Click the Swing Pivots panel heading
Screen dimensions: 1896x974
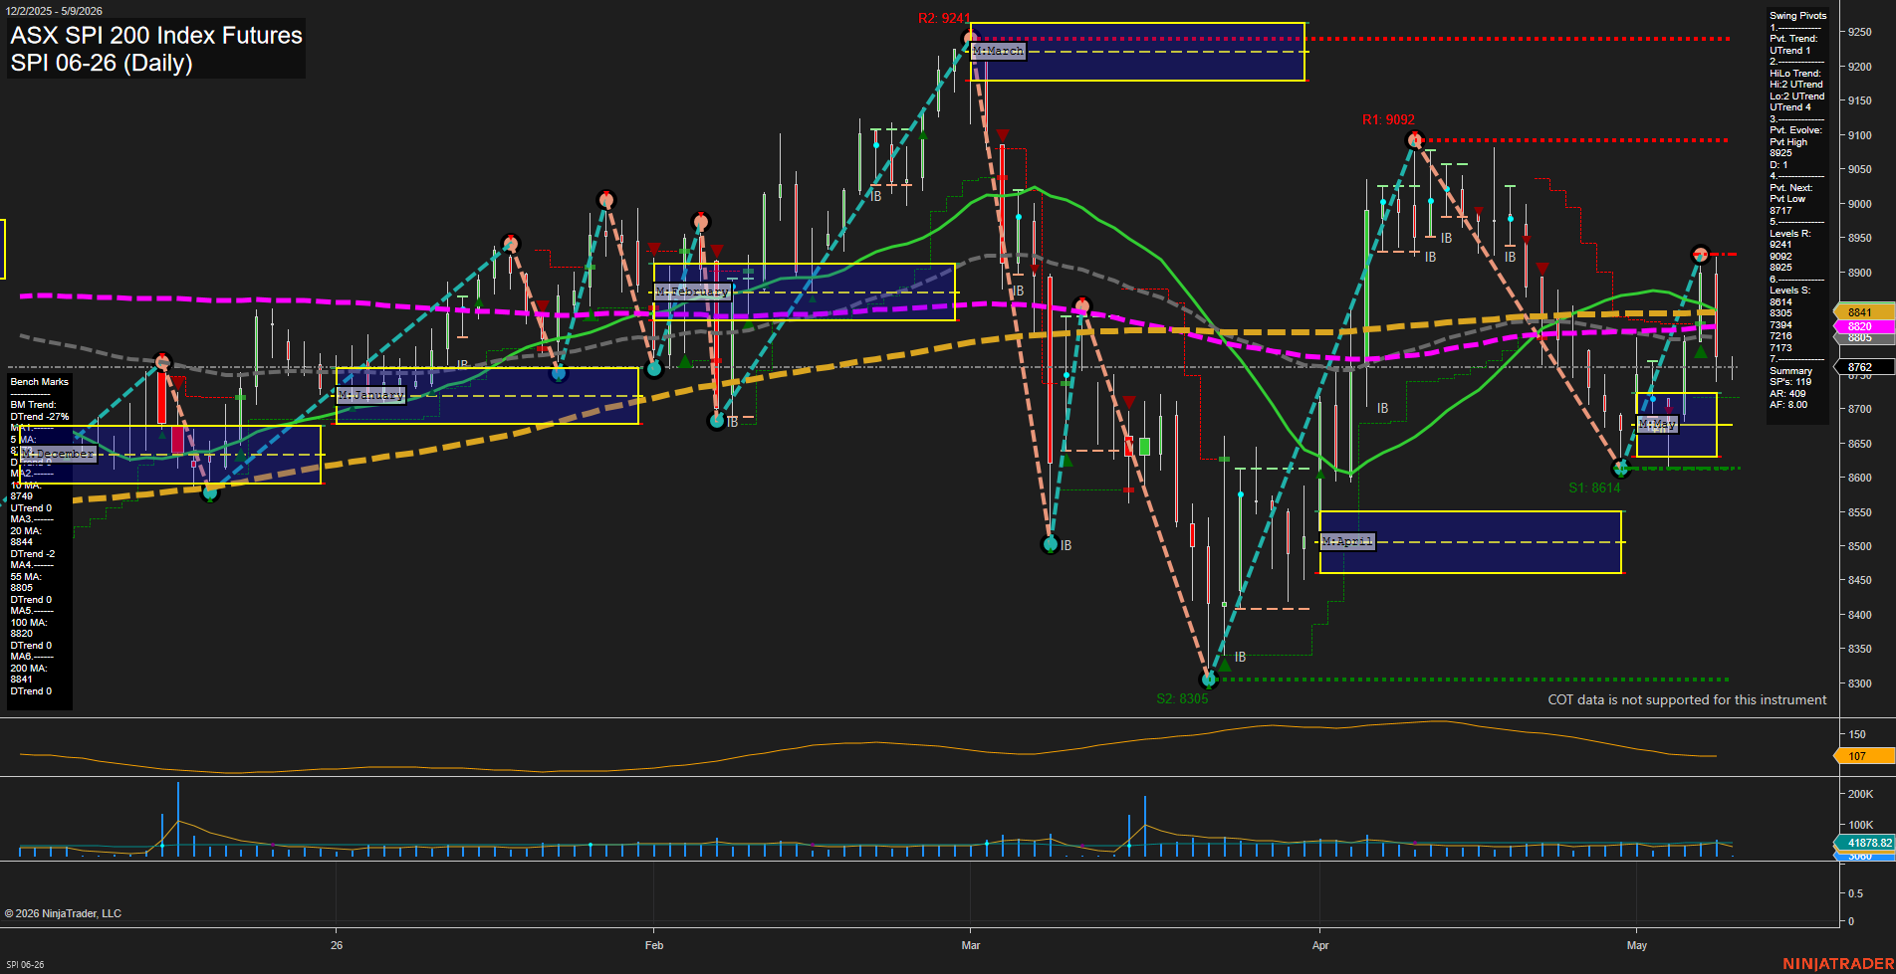tap(1798, 16)
